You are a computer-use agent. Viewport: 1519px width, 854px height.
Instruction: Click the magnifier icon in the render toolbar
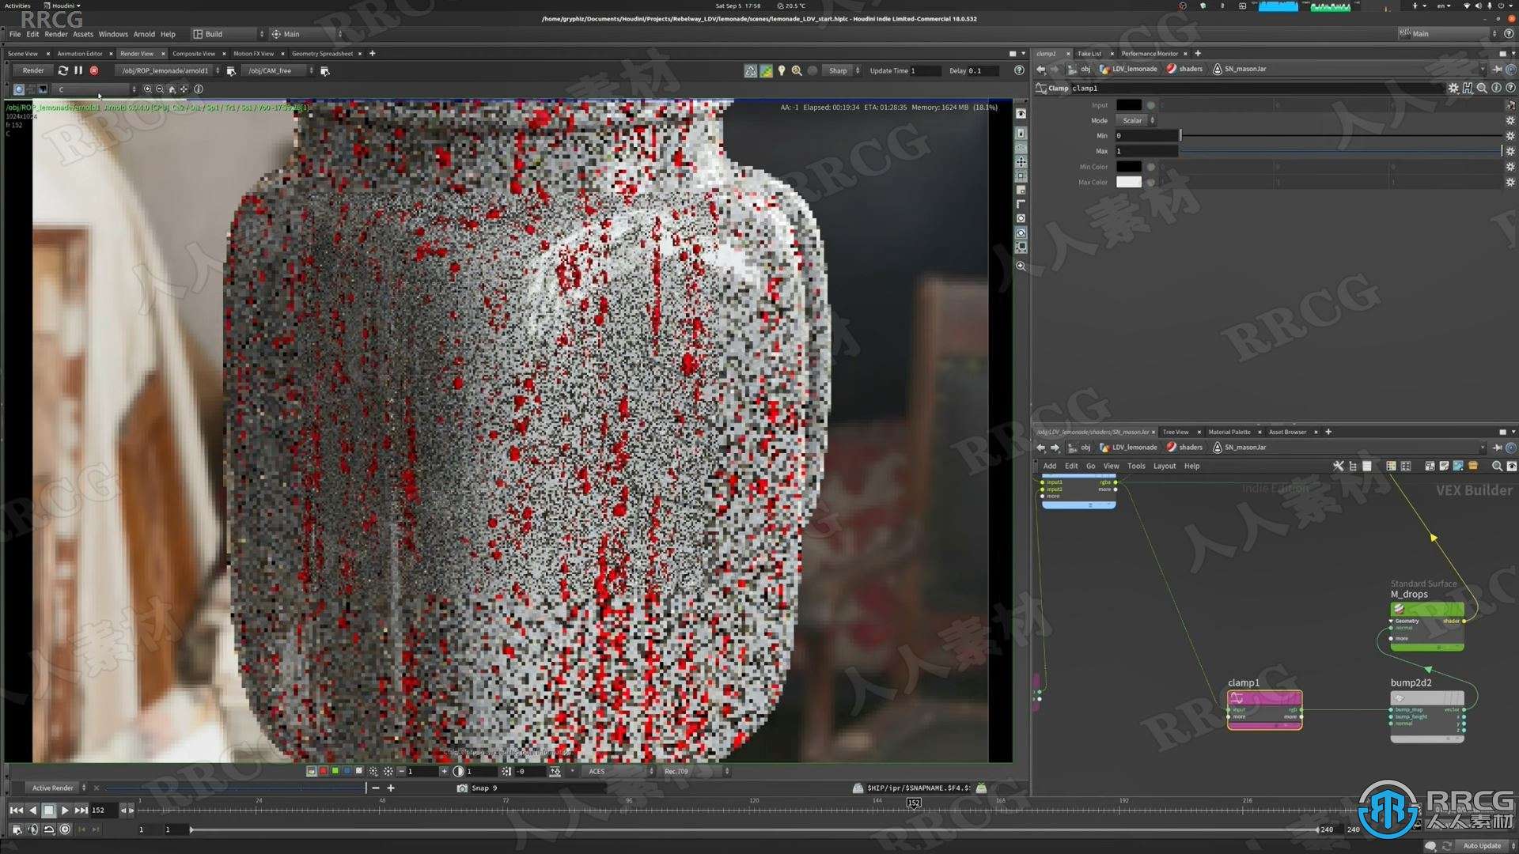797,70
